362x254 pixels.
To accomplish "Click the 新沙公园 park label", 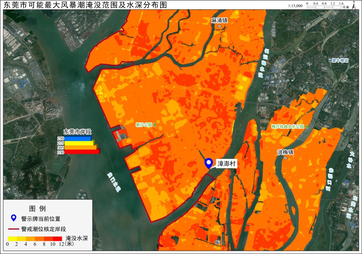I will [x=144, y=125].
